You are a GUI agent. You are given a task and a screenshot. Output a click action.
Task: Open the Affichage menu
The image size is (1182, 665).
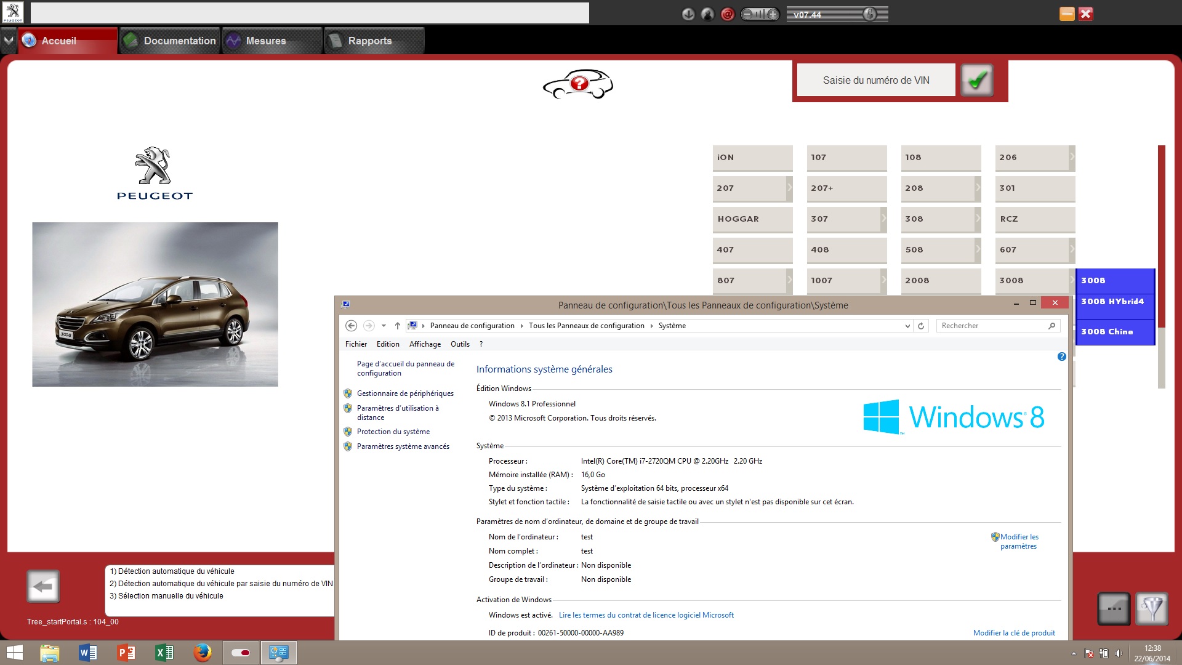point(425,344)
